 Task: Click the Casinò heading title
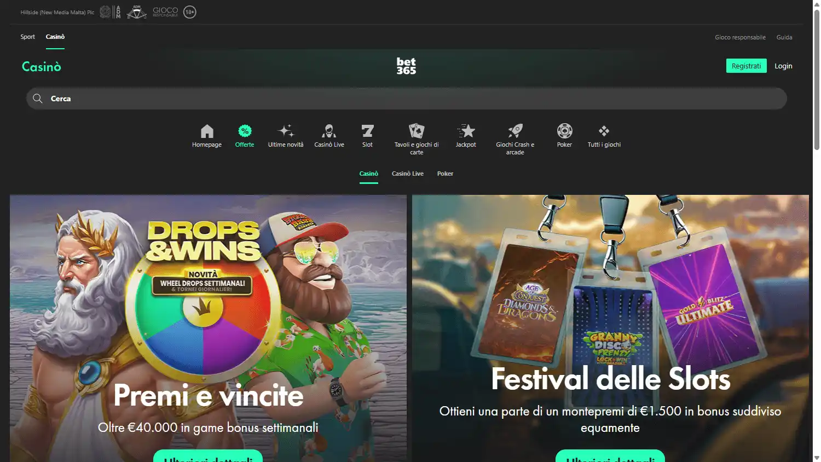pos(42,66)
